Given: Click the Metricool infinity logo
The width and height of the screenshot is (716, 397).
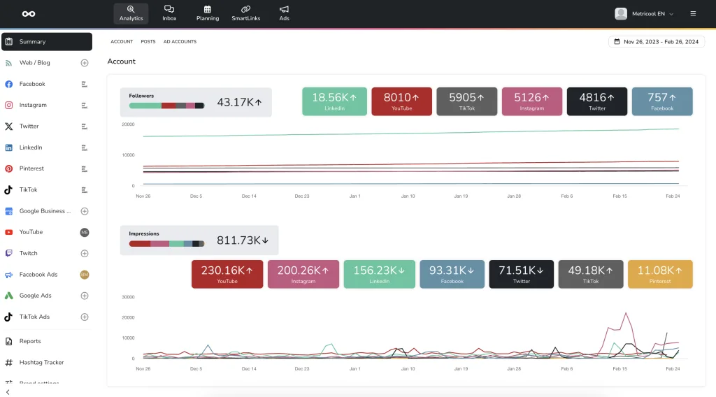Looking at the screenshot, I should pyautogui.click(x=28, y=14).
